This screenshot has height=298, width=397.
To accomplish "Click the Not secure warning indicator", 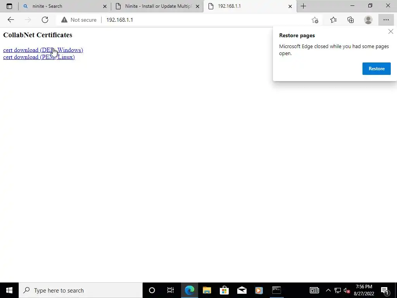I will (x=79, y=20).
